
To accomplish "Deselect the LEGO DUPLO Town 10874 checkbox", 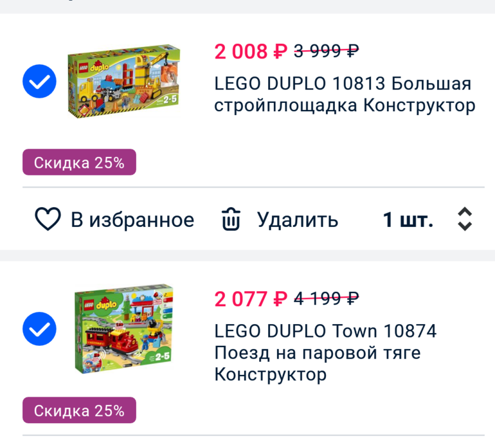I will [39, 329].
